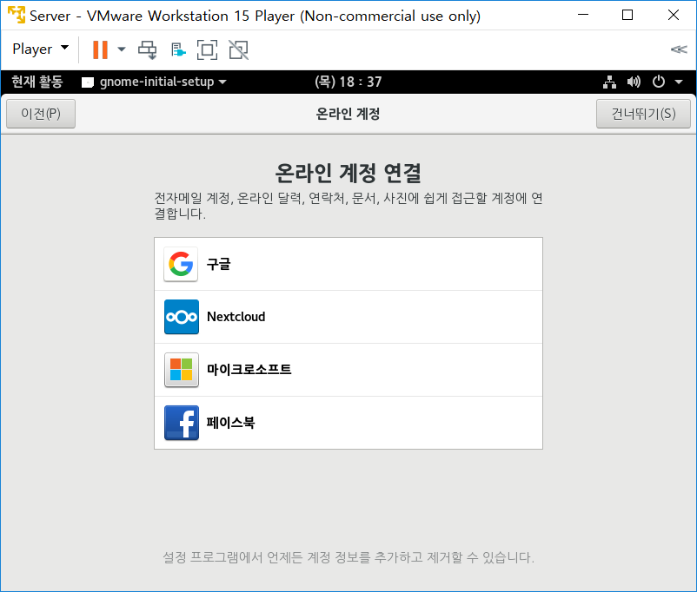Enter full screen mode

point(207,49)
